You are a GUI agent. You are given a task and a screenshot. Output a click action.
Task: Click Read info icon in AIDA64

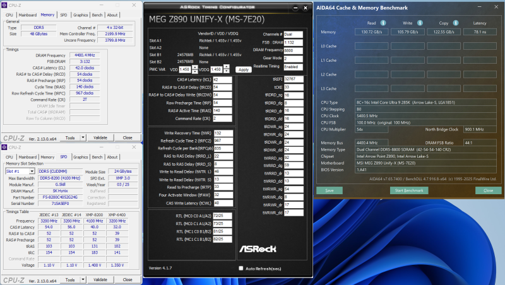383,23
